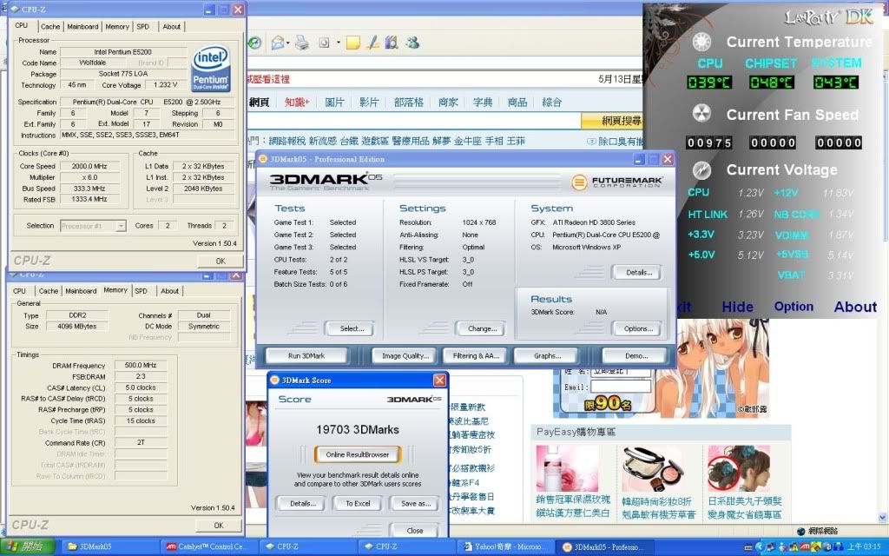Click the browser scrollbar down arrow
This screenshot has width=889, height=556.
(x=882, y=518)
